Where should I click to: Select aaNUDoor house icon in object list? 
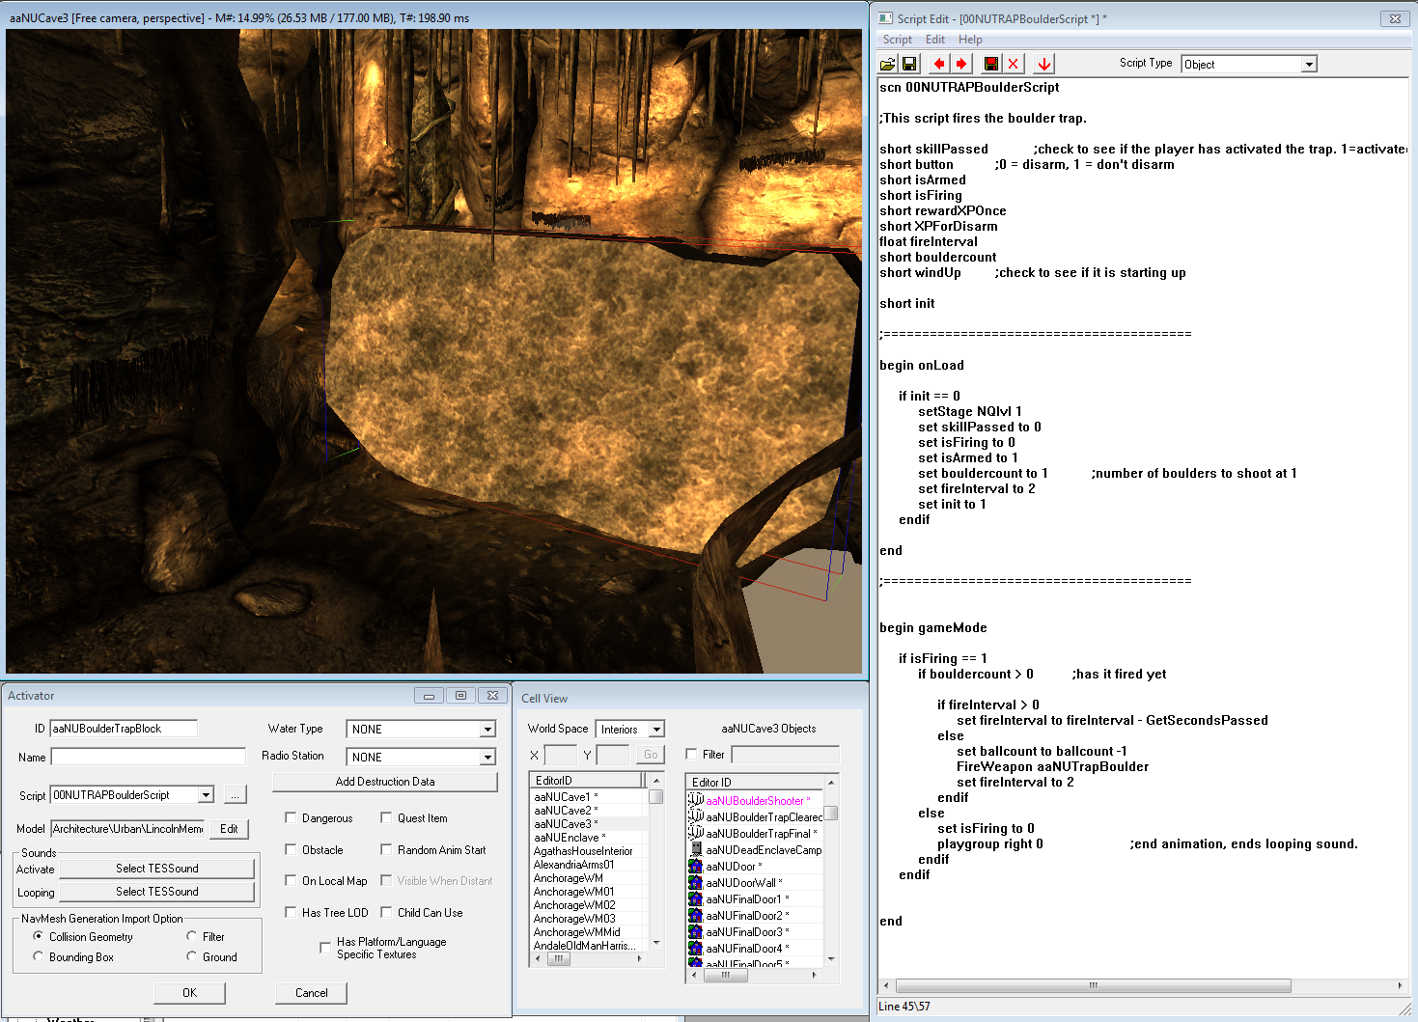[695, 867]
